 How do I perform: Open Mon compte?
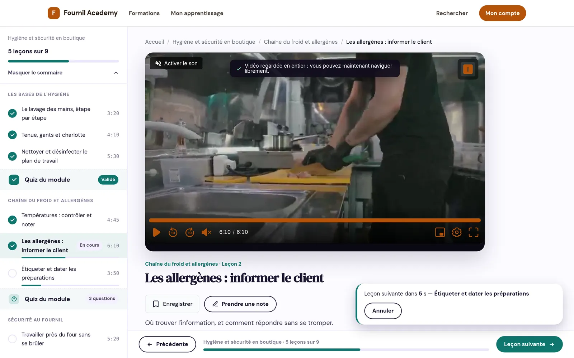pyautogui.click(x=502, y=13)
